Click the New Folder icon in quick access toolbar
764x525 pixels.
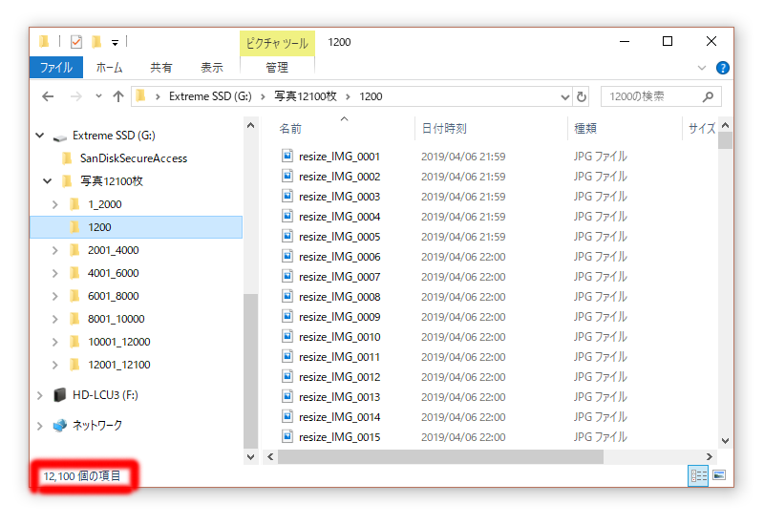pos(96,42)
